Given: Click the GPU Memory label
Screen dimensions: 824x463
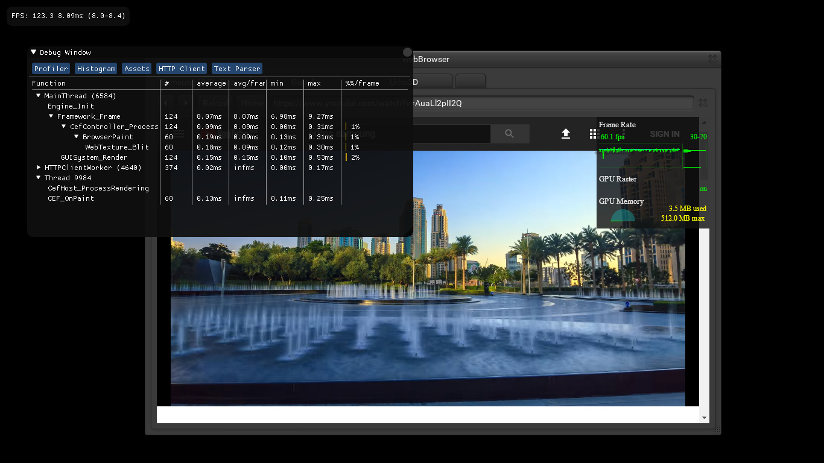Looking at the screenshot, I should tap(621, 201).
